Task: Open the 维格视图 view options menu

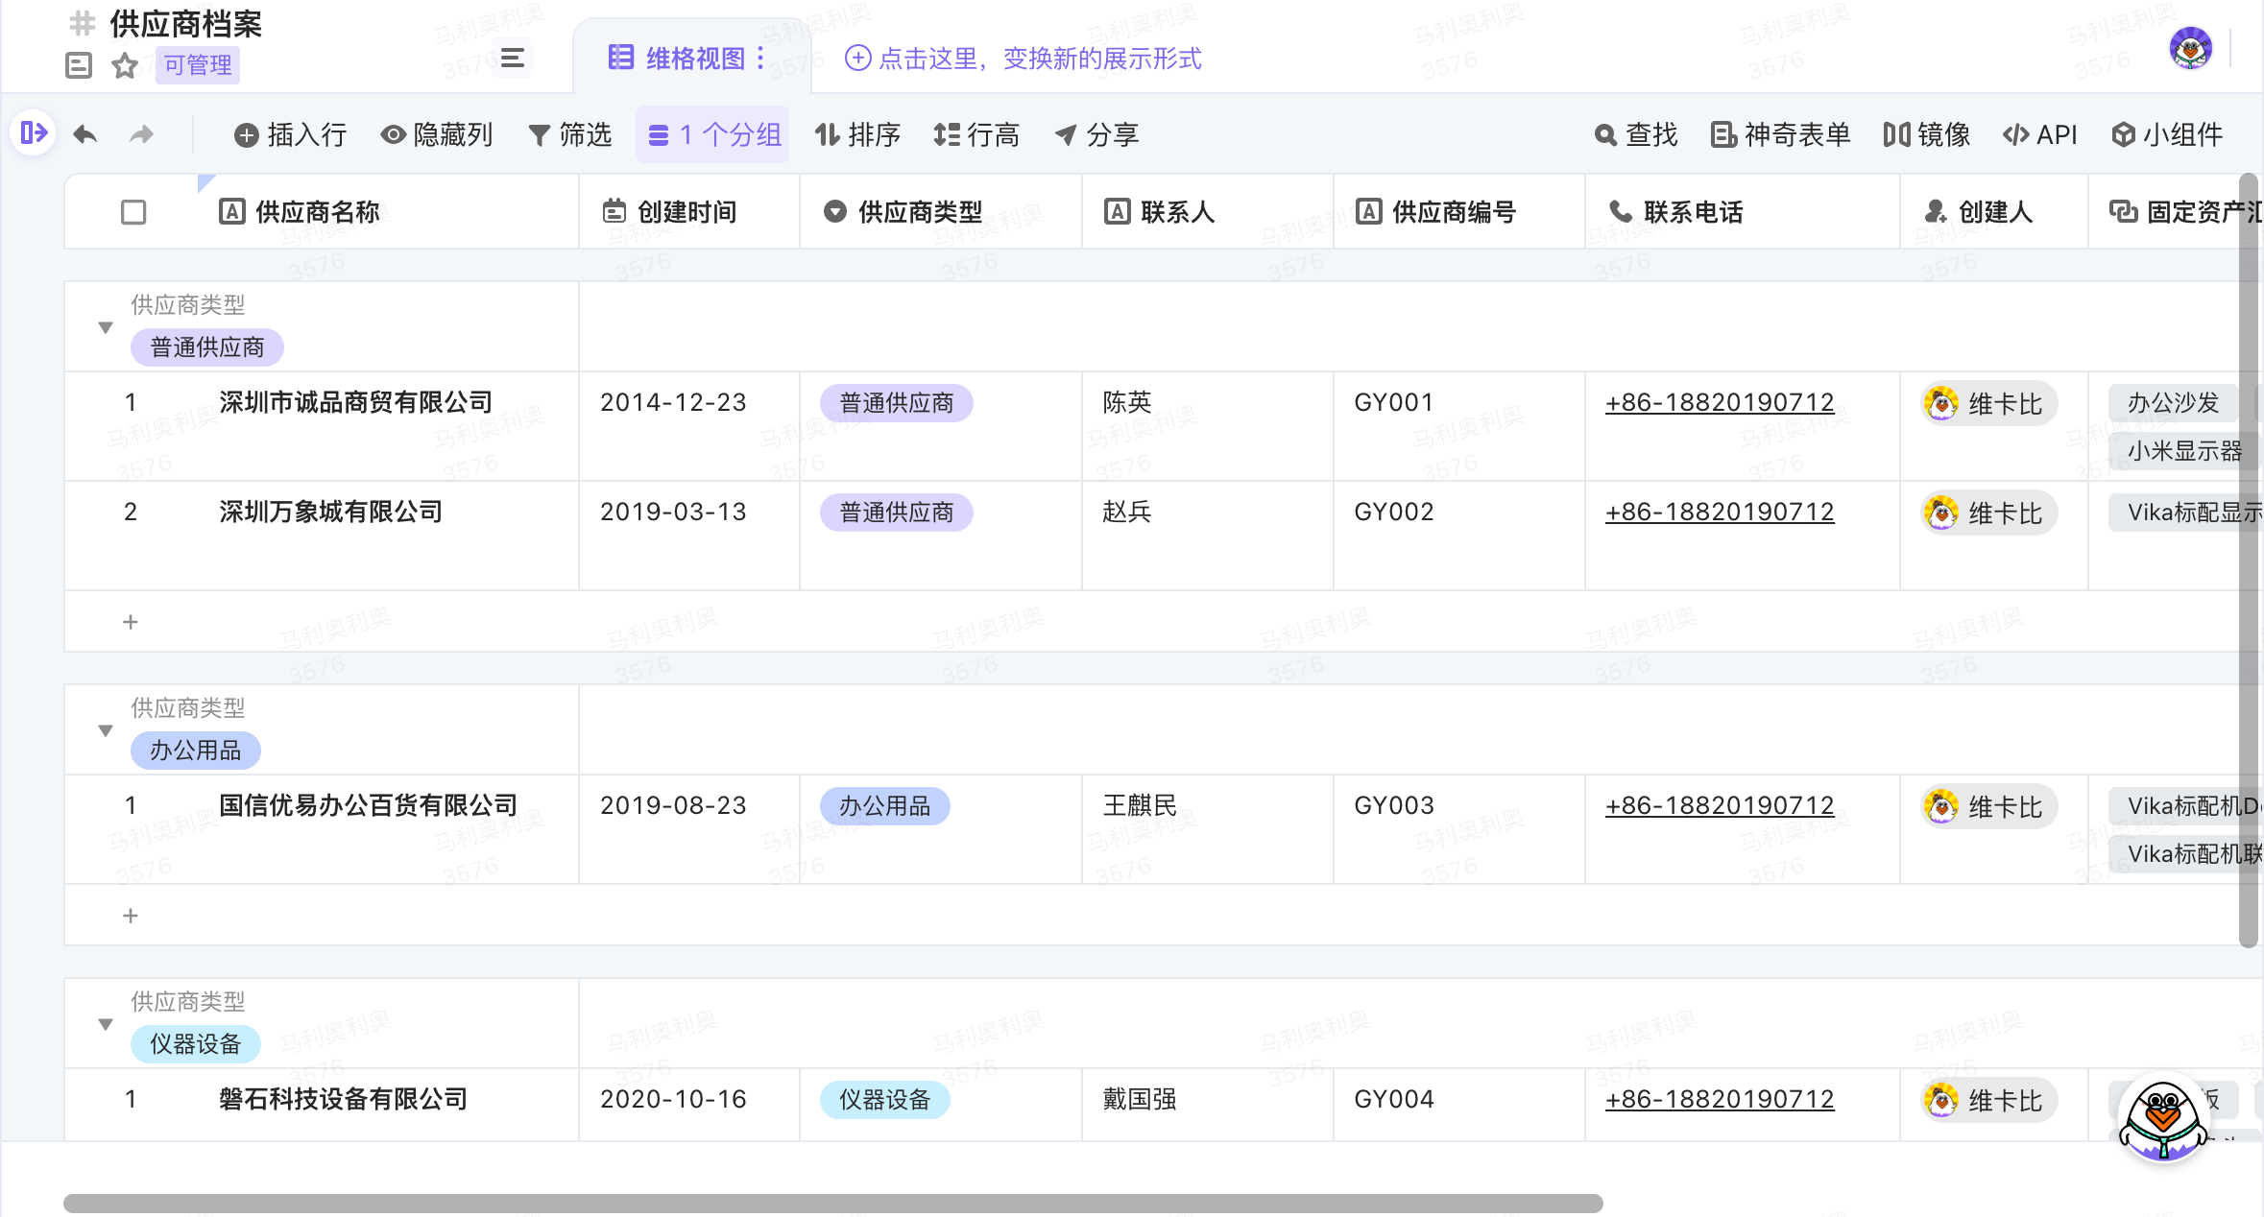Action: click(x=761, y=58)
